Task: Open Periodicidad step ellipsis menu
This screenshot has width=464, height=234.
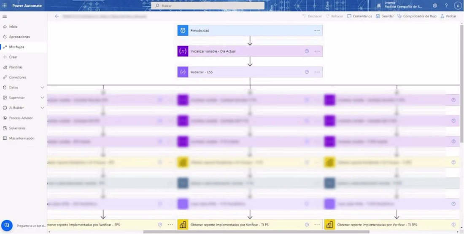Action: pos(317,30)
